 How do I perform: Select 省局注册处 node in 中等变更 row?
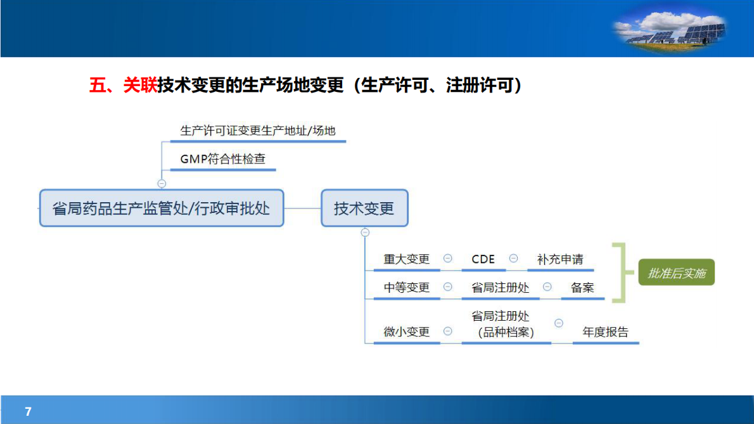click(x=500, y=288)
